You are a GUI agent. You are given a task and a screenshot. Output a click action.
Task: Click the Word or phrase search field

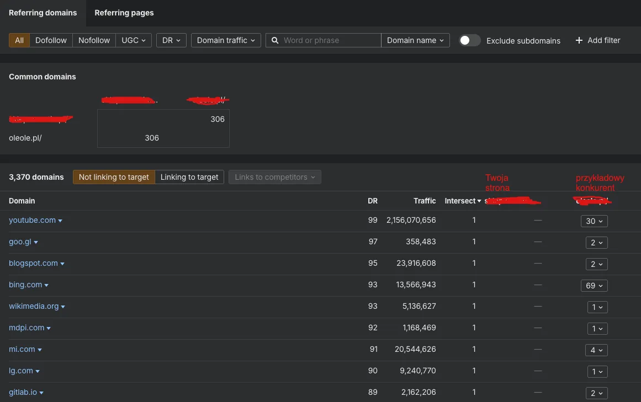point(324,40)
